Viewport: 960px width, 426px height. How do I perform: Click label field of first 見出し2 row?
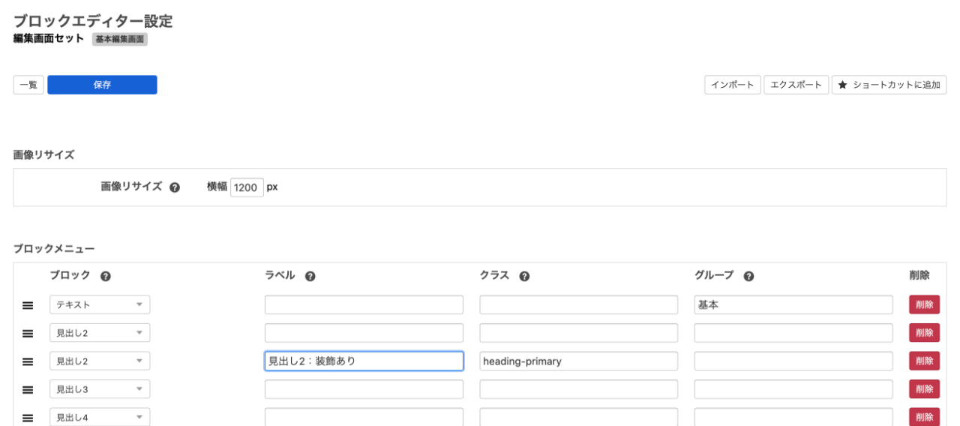point(364,333)
